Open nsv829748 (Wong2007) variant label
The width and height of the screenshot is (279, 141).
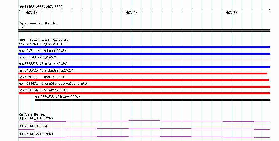pyautogui.click(x=38, y=57)
